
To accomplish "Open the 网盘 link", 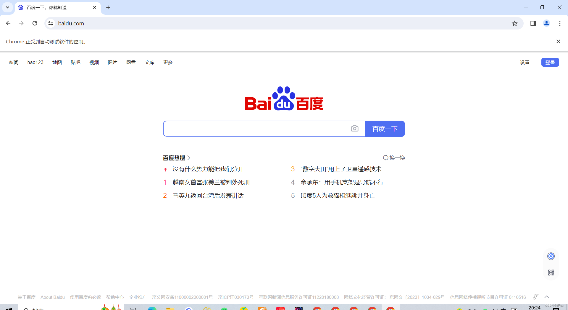I will coord(131,62).
